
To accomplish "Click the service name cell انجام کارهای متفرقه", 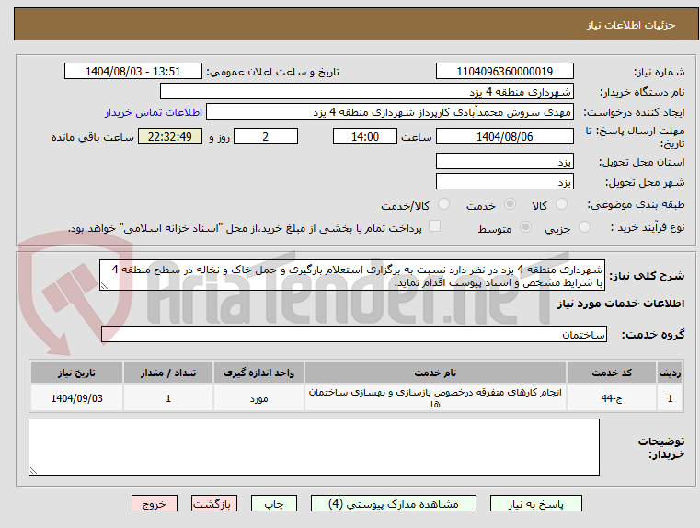I will 435,397.
